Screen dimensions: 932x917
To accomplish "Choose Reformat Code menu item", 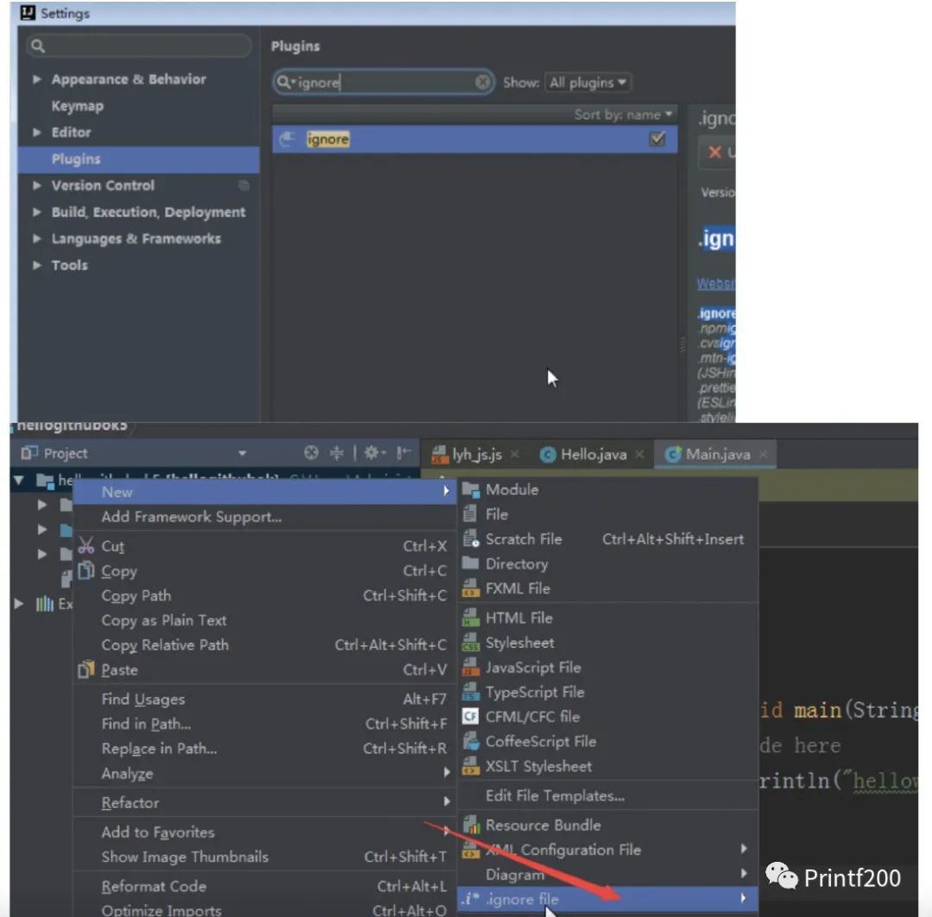I will pos(265,886).
